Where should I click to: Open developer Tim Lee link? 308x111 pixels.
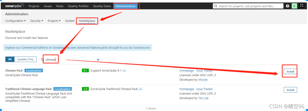pos(203,98)
